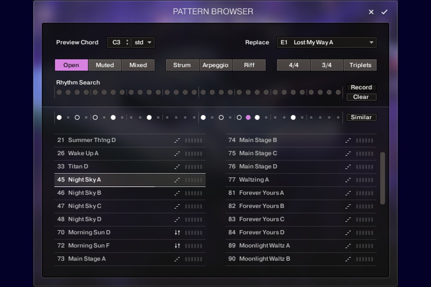Click the strum icon next to Morning Sun D
Image resolution: width=431 pixels, height=287 pixels.
pyautogui.click(x=177, y=232)
